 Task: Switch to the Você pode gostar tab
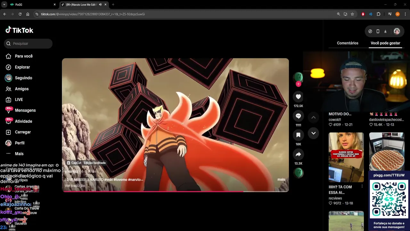pos(385,43)
